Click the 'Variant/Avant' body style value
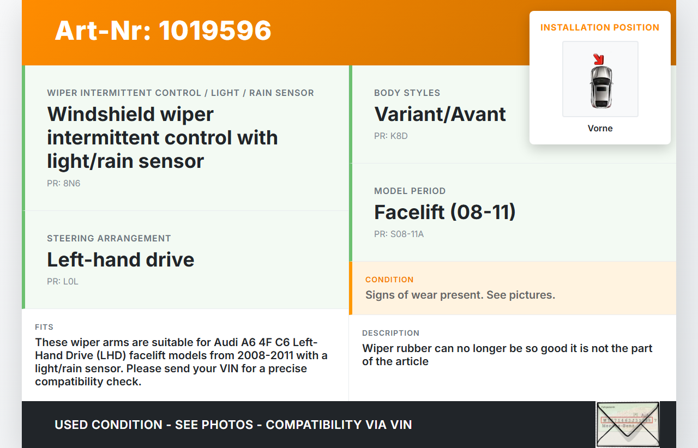This screenshot has width=698, height=448. [440, 114]
